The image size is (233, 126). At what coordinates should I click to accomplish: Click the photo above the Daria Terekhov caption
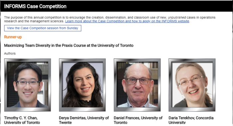click(x=192, y=84)
